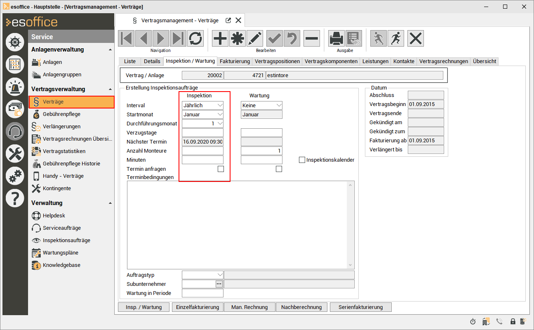Switch to the Vertragskomponenten tab
The height and width of the screenshot is (330, 534).
[x=331, y=61]
